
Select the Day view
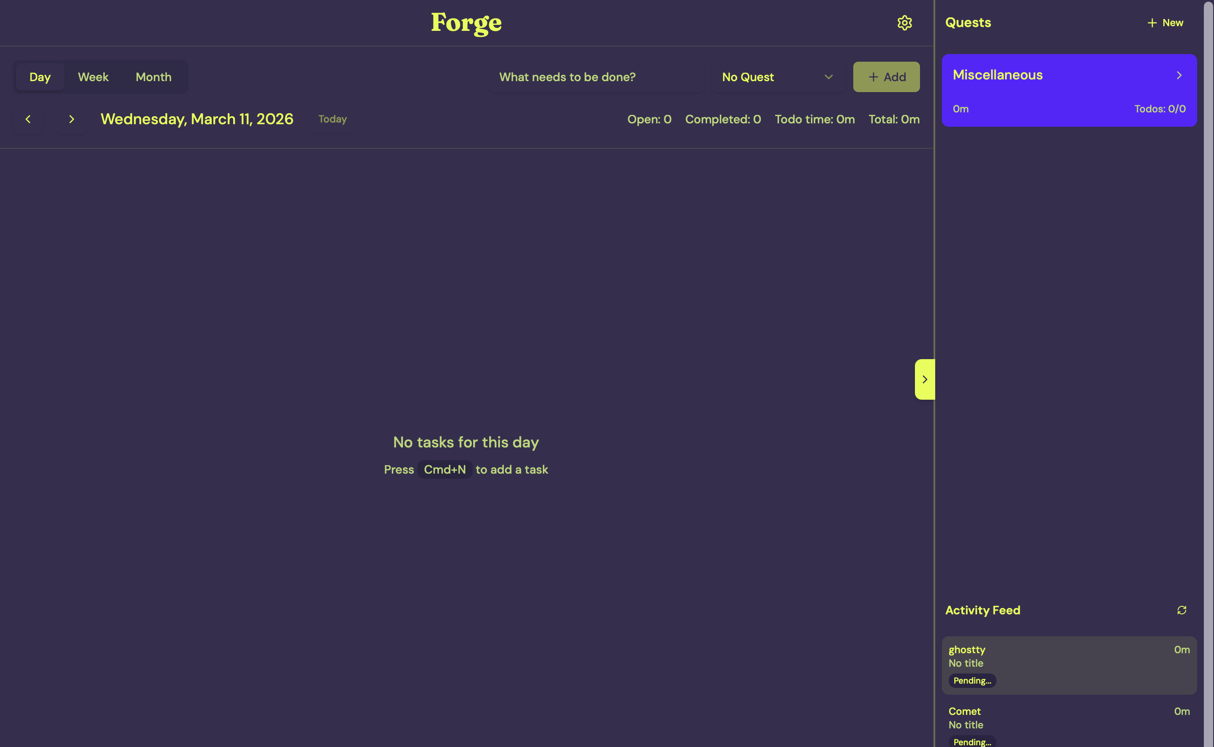(x=40, y=76)
